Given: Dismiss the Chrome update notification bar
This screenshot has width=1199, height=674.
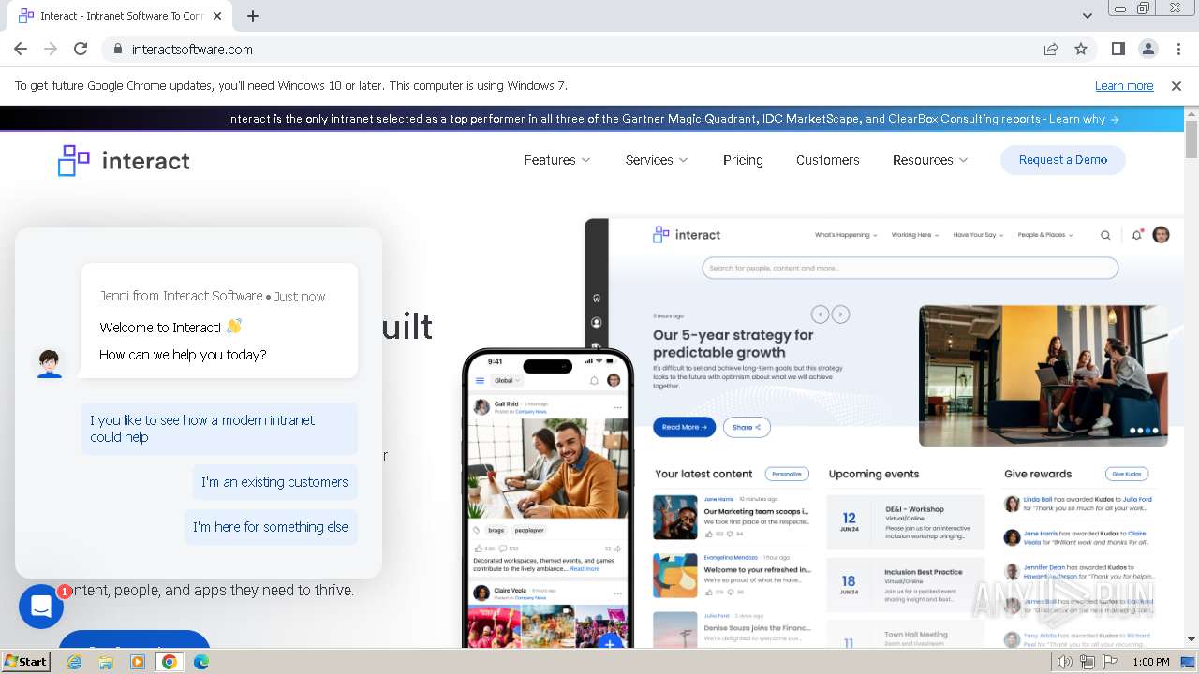Looking at the screenshot, I should pos(1177,85).
